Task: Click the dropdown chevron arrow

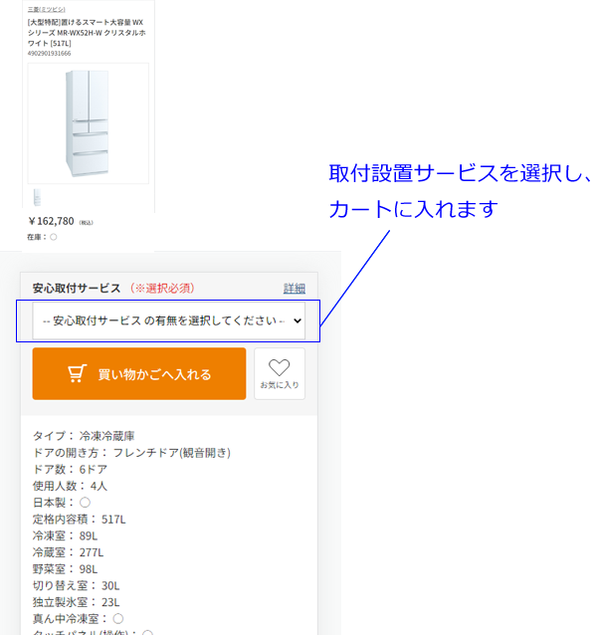Action: 297,321
